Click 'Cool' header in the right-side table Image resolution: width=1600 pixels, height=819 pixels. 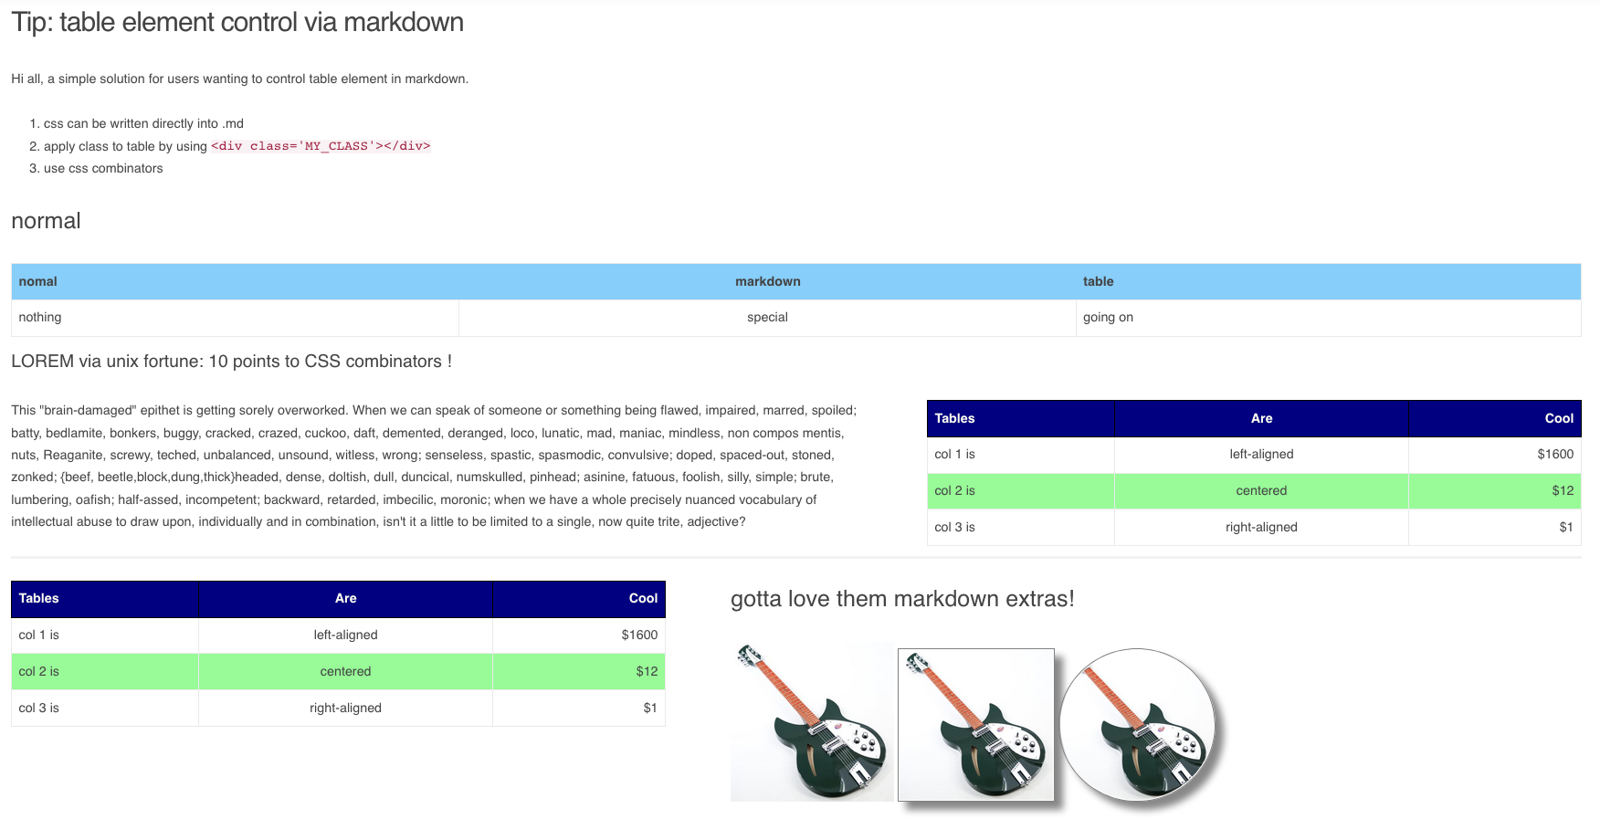pos(1494,418)
